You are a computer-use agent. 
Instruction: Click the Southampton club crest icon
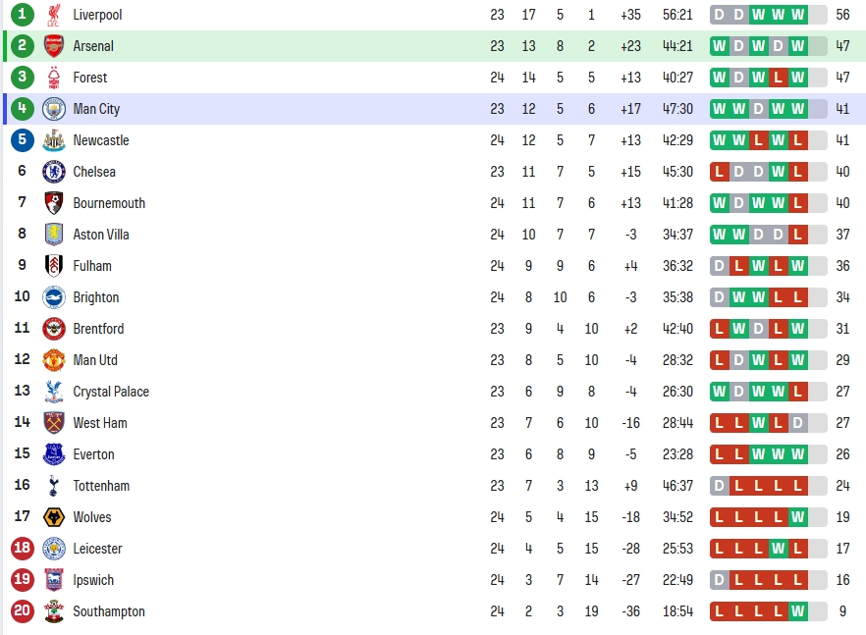point(54,611)
